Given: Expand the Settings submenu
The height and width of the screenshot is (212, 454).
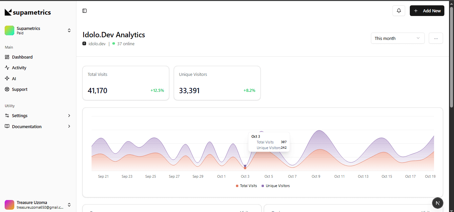Looking at the screenshot, I should click(38, 115).
